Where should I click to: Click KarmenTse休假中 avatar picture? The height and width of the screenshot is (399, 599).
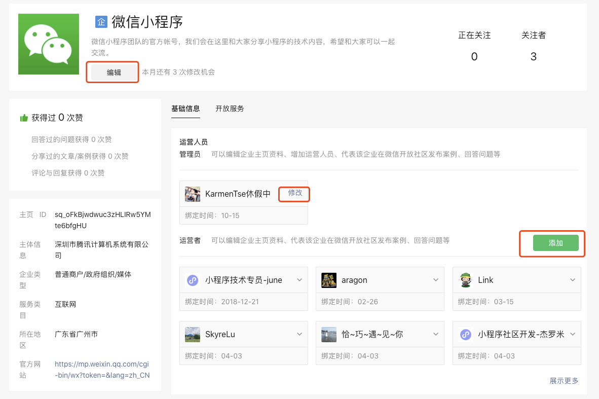[x=193, y=194]
